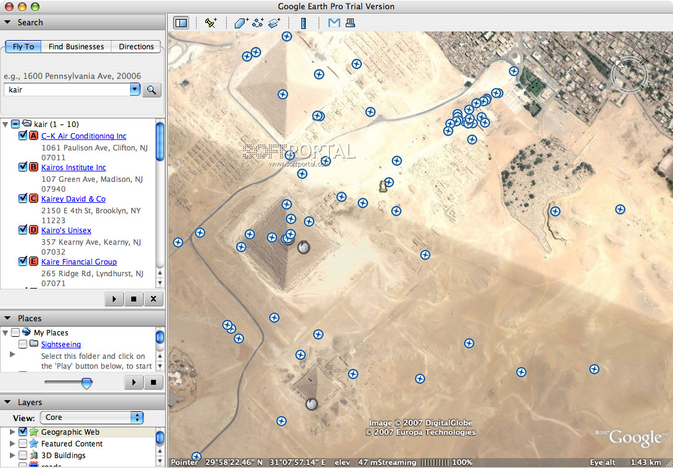673x468 pixels.
Task: Play the Places tour
Action: [134, 382]
